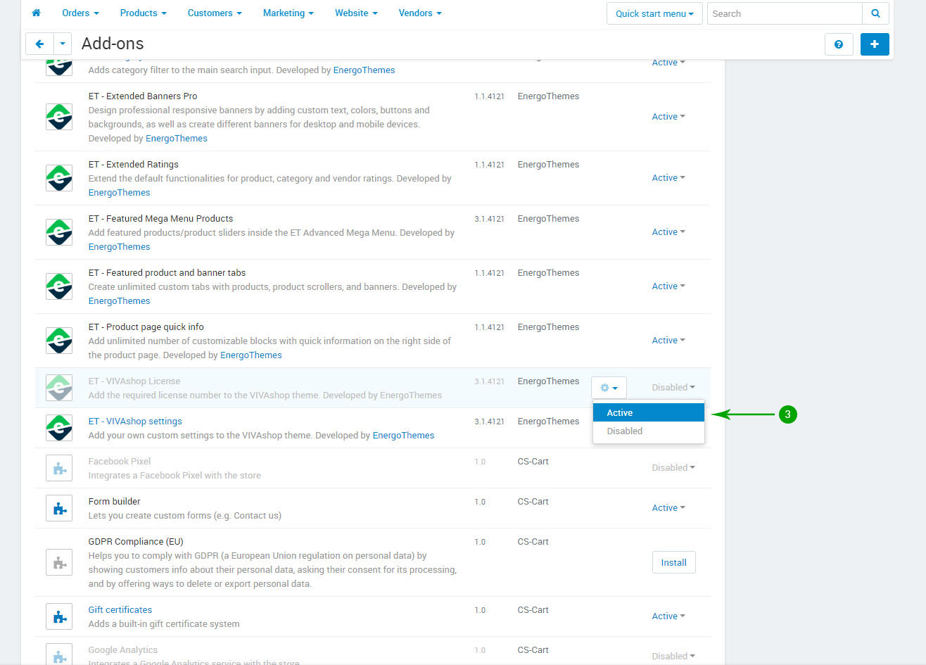
Task: Open EnergoThemes link in Extended Ratings description
Action: 119,193
